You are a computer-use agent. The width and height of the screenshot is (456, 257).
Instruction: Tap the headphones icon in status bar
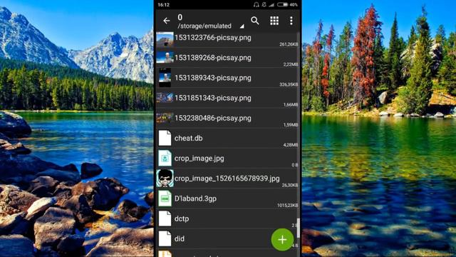[x=256, y=5]
